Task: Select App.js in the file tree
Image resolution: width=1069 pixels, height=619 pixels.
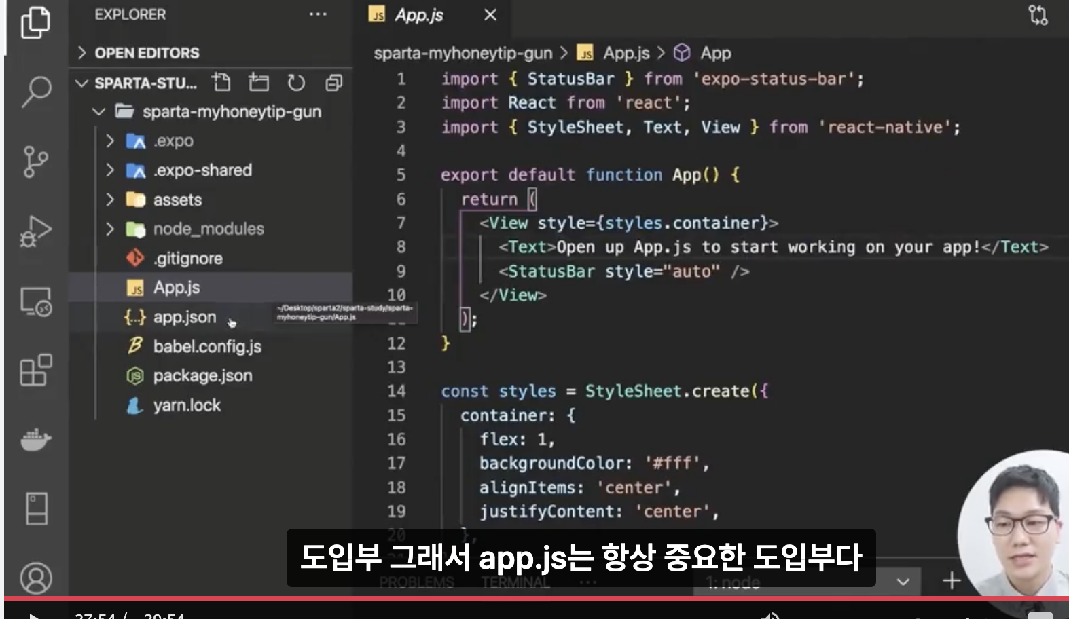Action: point(211,287)
